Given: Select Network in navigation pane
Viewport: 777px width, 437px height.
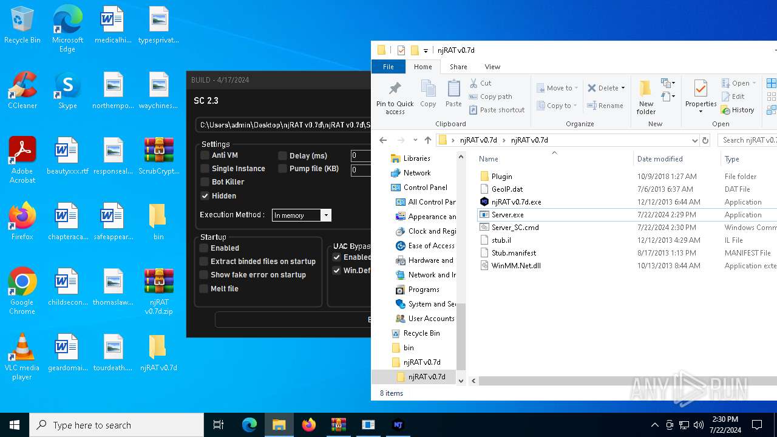Looking at the screenshot, I should [416, 173].
